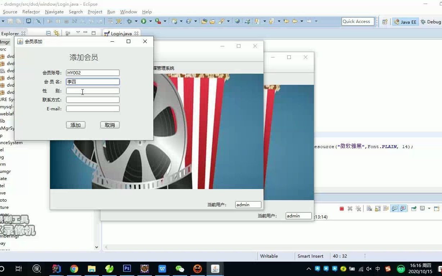The image size is (442, 276).
Task: Terminate the program with the red stop icon
Action: click(x=341, y=208)
